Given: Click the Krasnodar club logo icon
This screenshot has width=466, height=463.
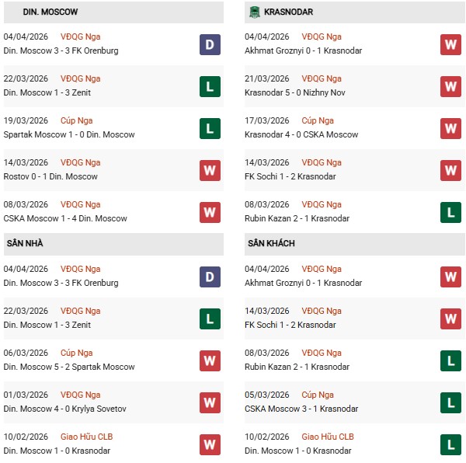Looking at the screenshot, I should pyautogui.click(x=254, y=12).
